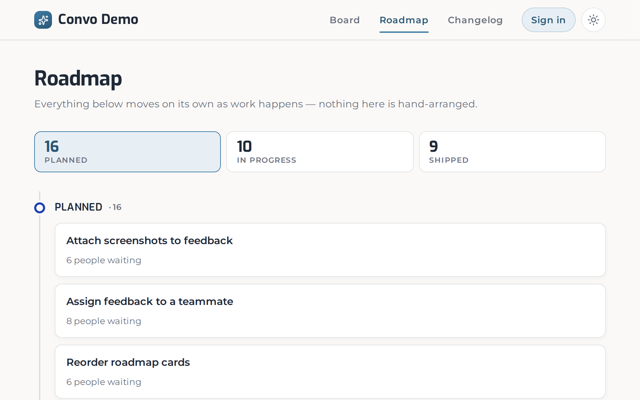The width and height of the screenshot is (640, 400).
Task: Open the Board page
Action: click(x=345, y=20)
